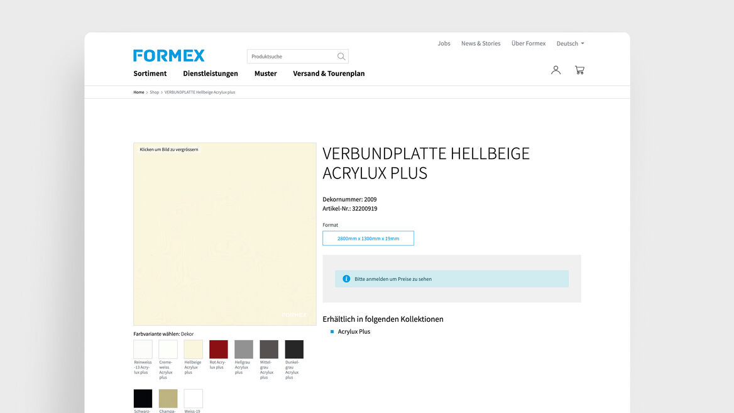Open the Dienstleistungen menu
Image resolution: width=734 pixels, height=413 pixels.
coord(210,74)
